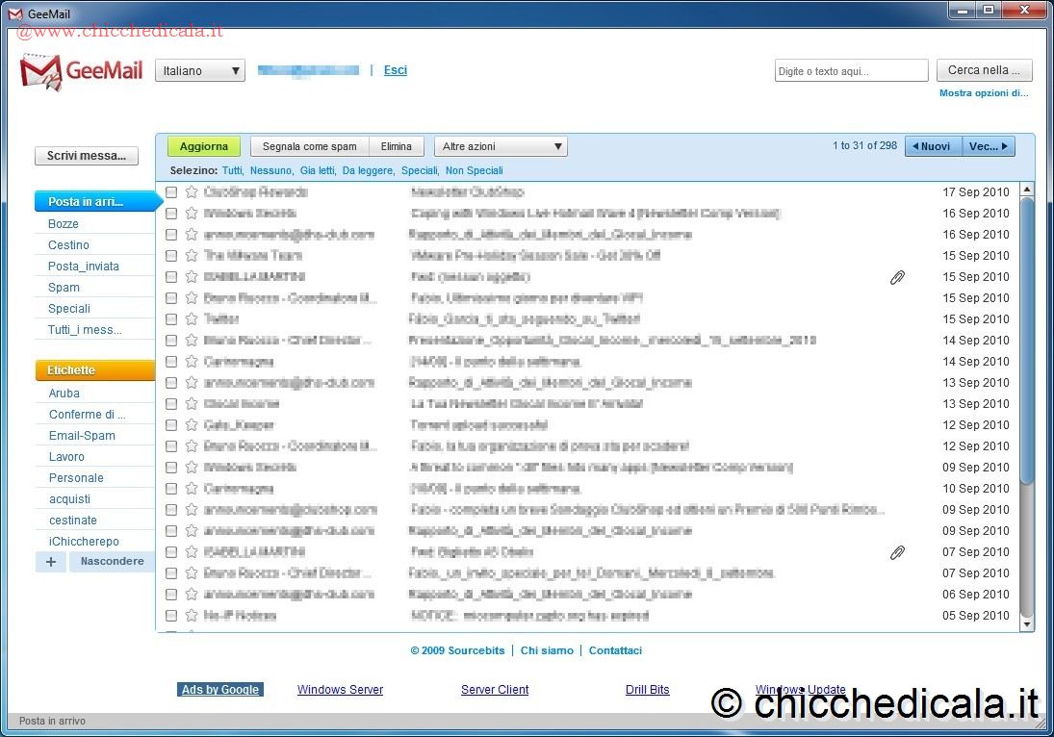The height and width of the screenshot is (737, 1054).
Task: Open the Italiano language dropdown
Action: pyautogui.click(x=200, y=71)
